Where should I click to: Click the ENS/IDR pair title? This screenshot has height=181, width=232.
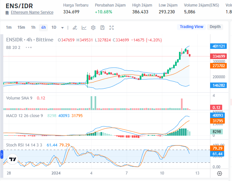19,6
